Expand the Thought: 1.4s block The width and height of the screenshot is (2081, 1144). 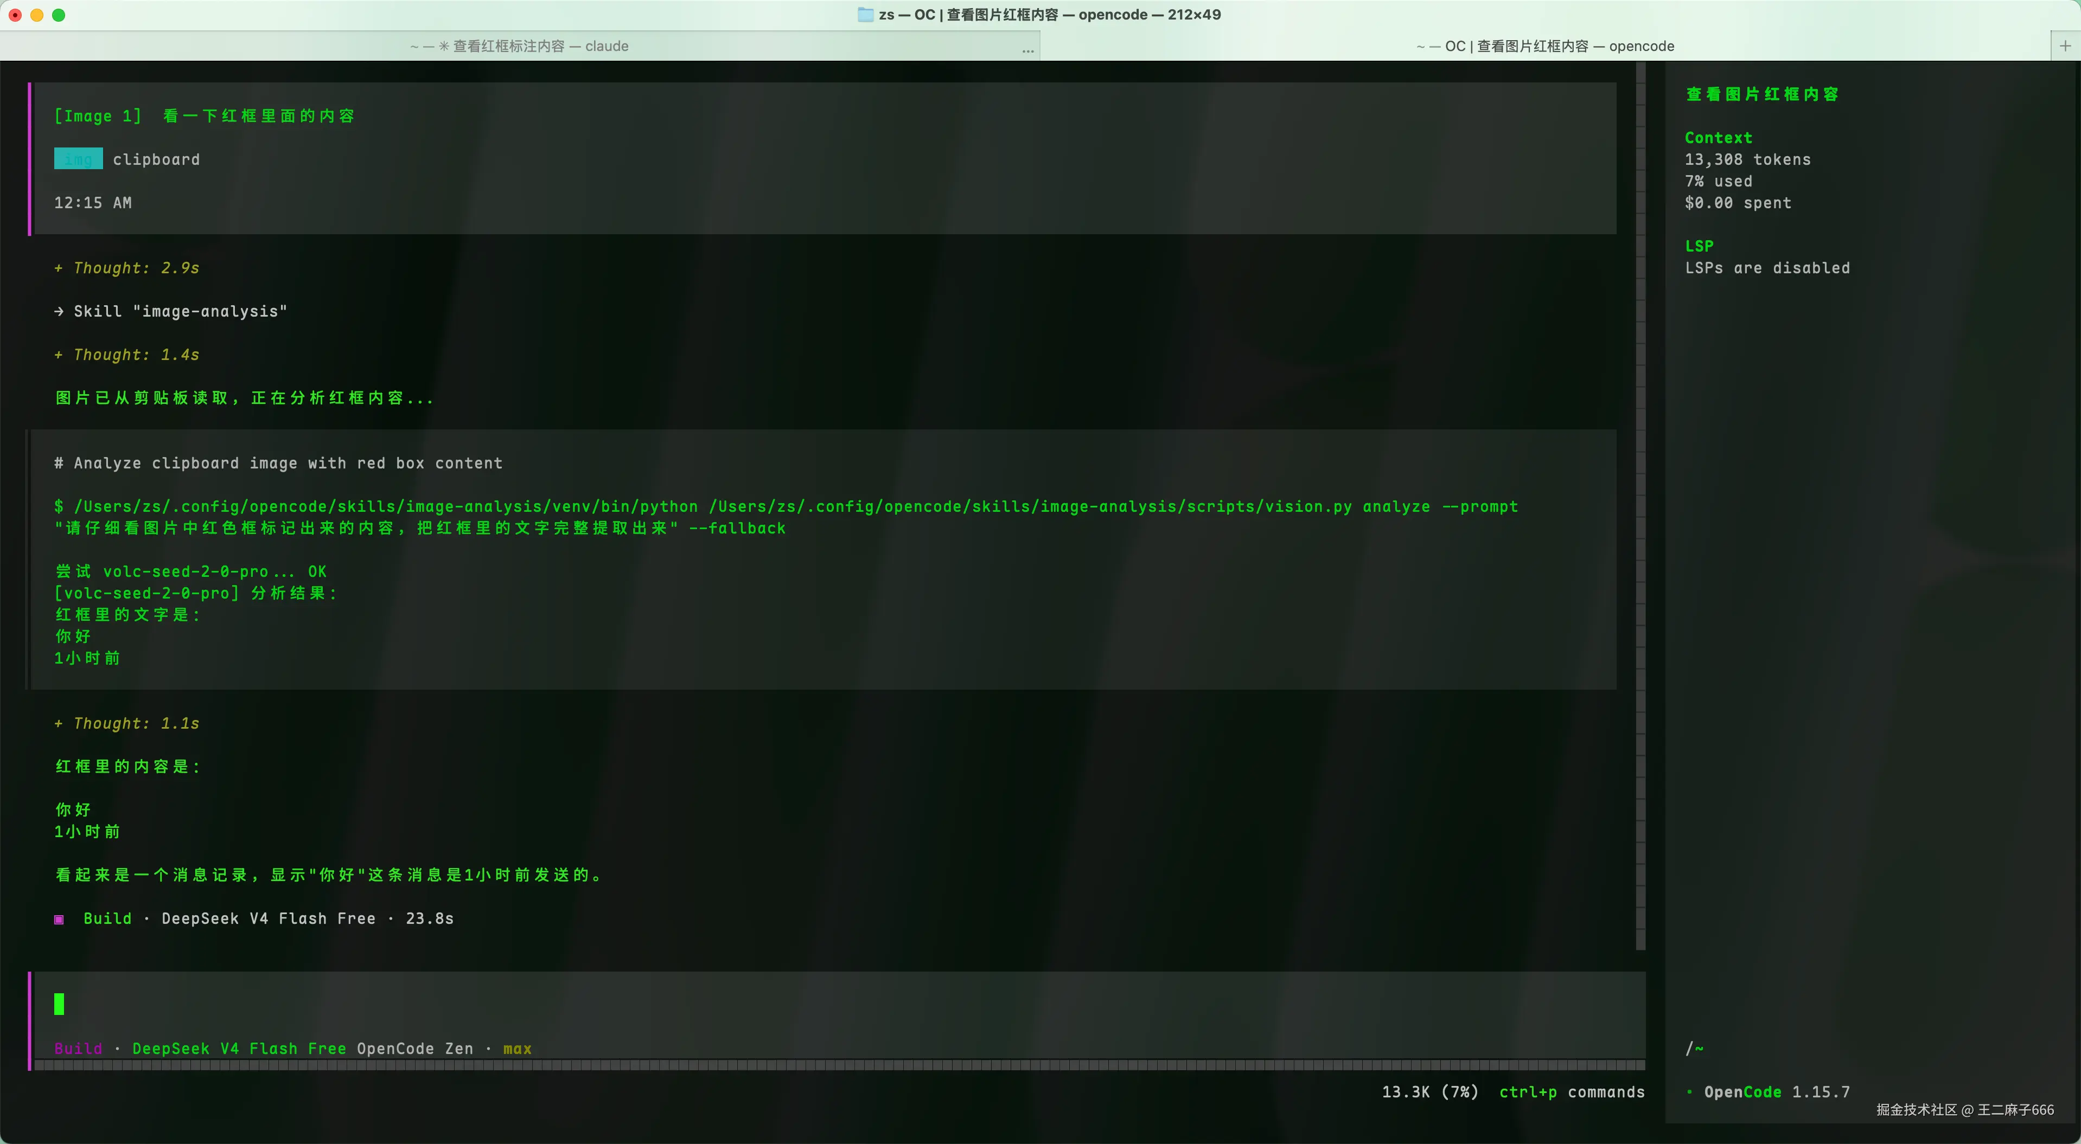pyautogui.click(x=127, y=355)
